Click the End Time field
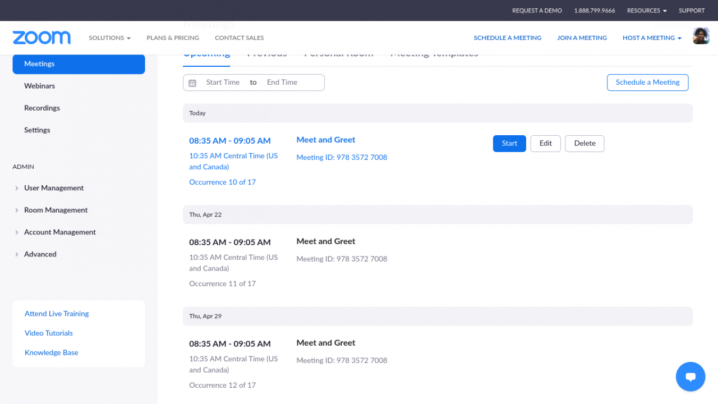The height and width of the screenshot is (404, 718). point(282,82)
